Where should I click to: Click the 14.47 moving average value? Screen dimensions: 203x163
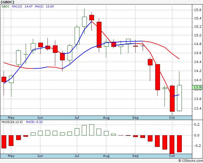(x=28, y=7)
